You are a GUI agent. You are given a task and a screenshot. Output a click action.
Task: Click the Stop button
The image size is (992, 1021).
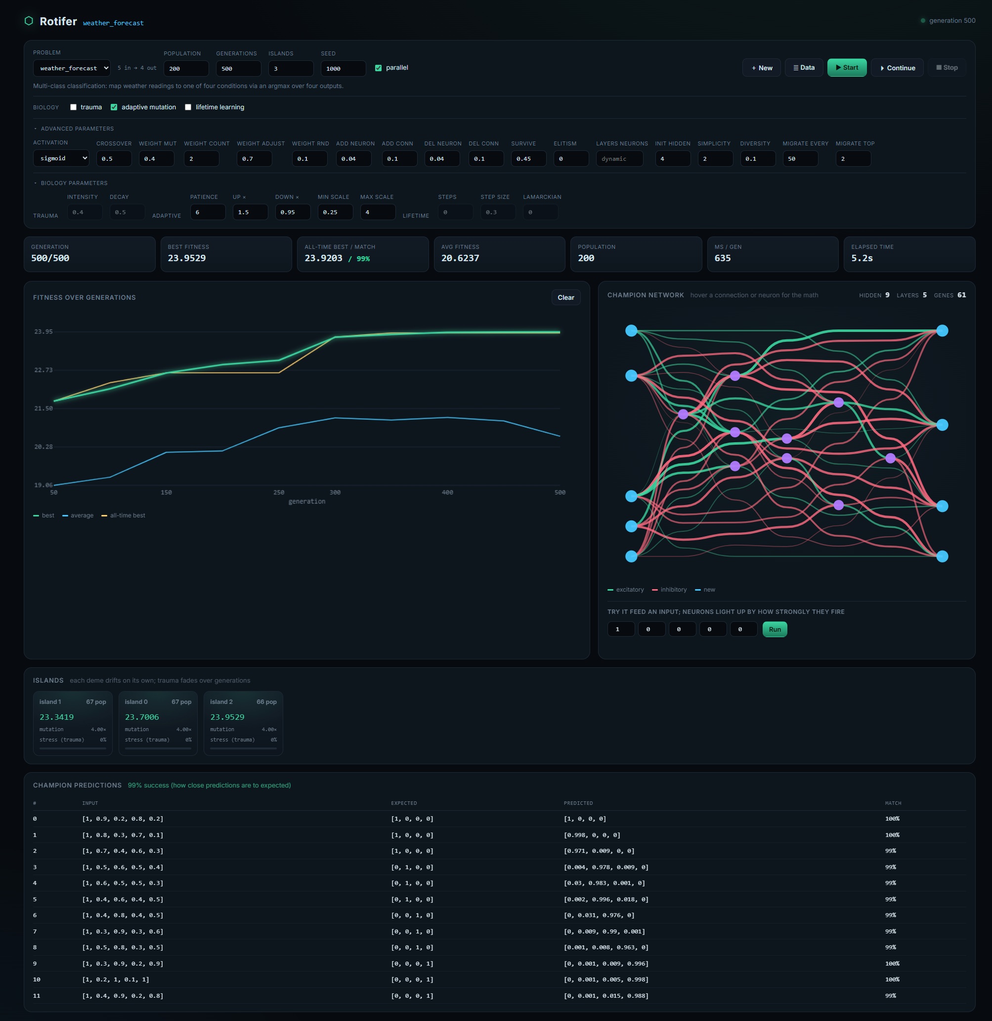946,68
